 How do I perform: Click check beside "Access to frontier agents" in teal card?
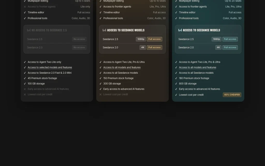tap(176, 7)
